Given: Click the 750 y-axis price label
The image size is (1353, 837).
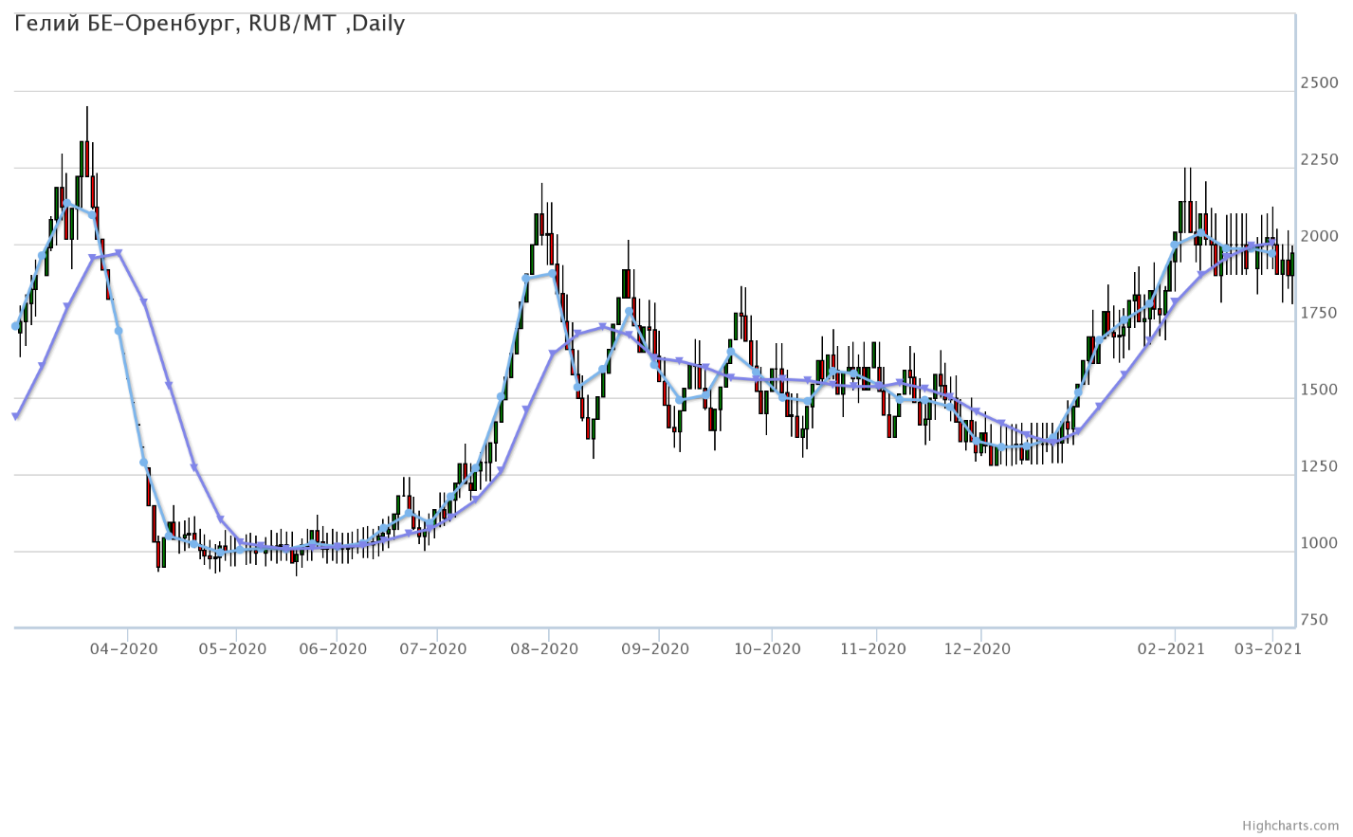Looking at the screenshot, I should (1314, 621).
